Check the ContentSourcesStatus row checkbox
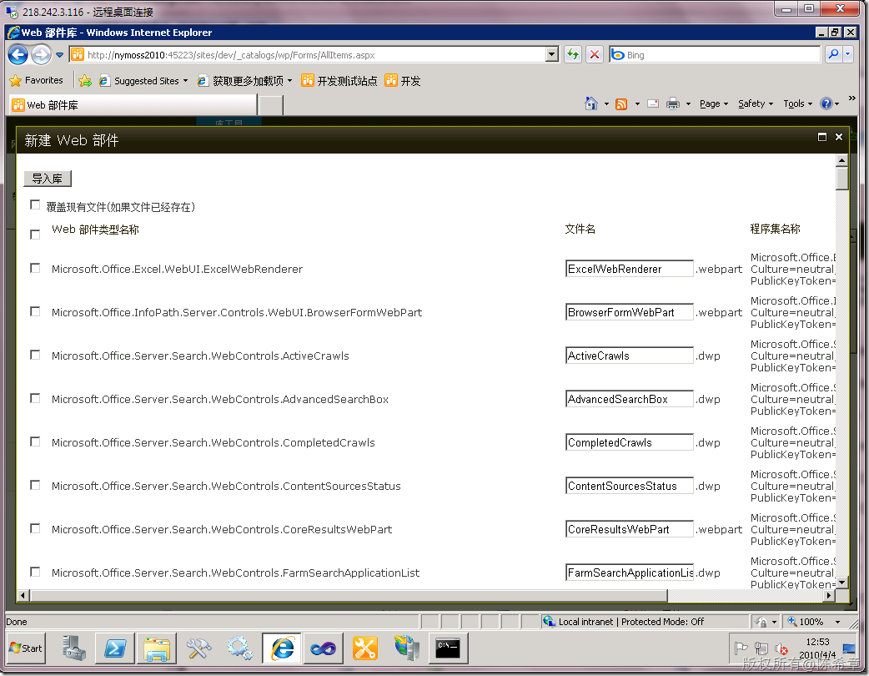 coord(35,485)
